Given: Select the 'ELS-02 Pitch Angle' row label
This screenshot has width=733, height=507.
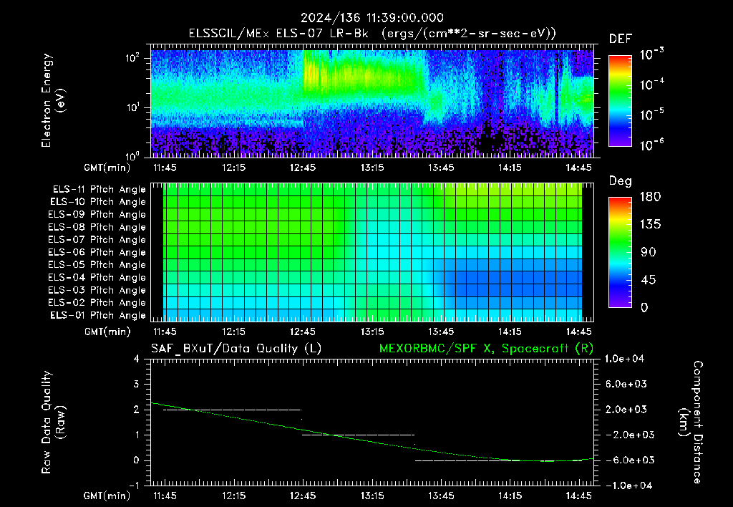Looking at the screenshot, I should point(97,303).
